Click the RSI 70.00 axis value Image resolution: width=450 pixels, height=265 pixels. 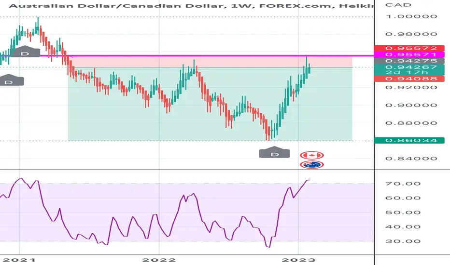coord(403,184)
